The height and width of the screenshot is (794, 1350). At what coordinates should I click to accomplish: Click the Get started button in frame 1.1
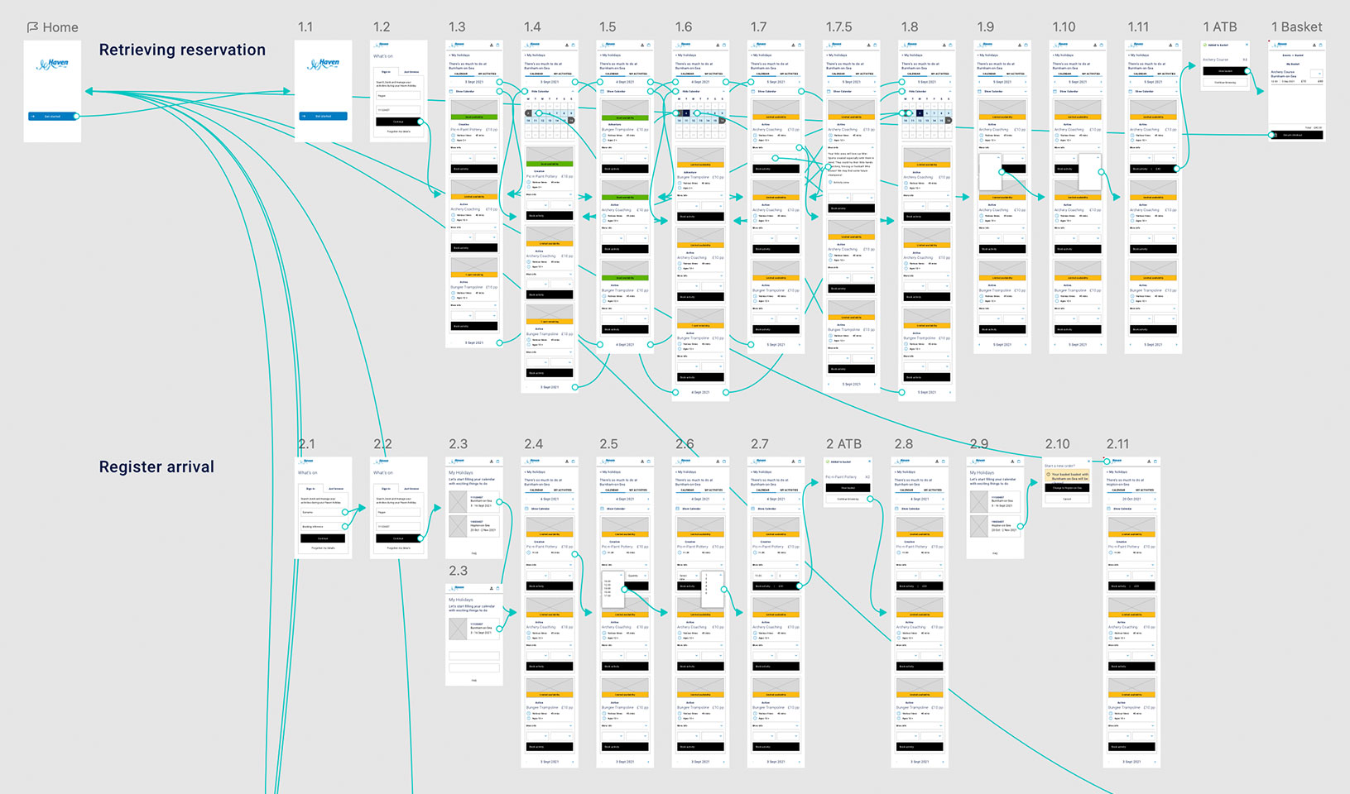click(323, 117)
